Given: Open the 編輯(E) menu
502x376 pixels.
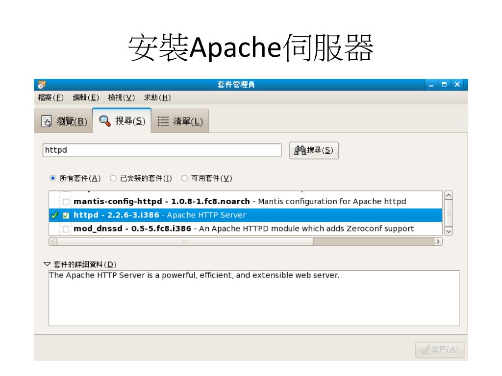Looking at the screenshot, I should point(86,97).
